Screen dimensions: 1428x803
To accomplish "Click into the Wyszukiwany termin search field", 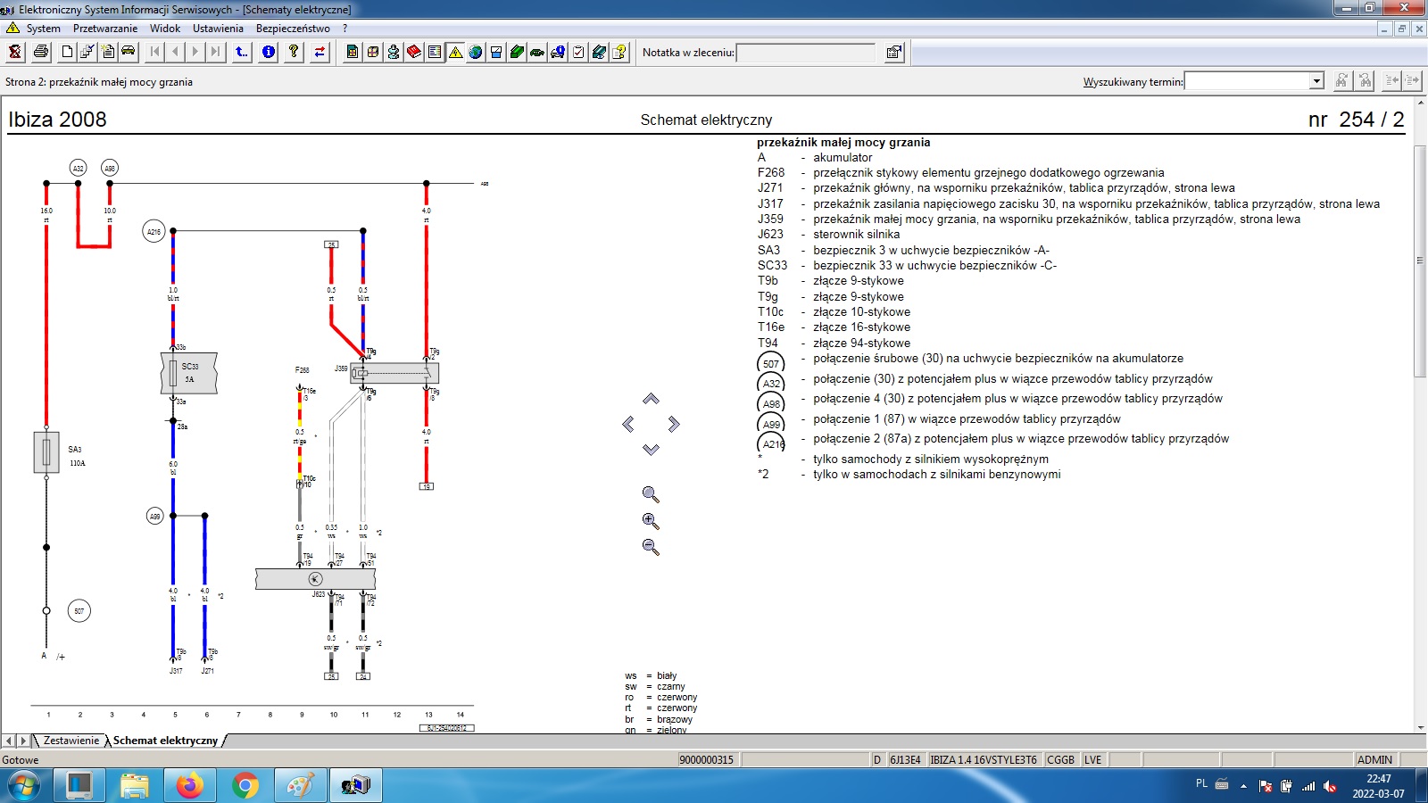I will (1248, 81).
